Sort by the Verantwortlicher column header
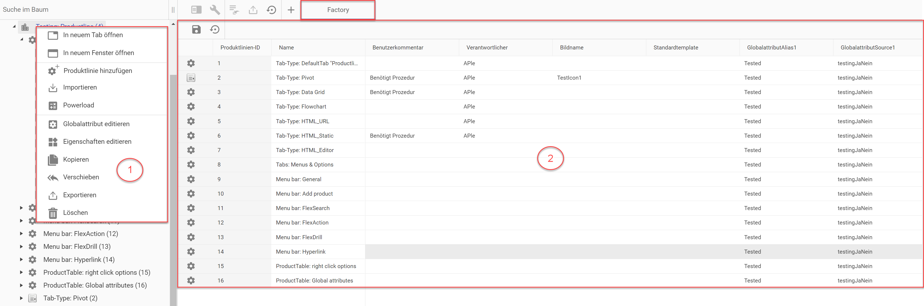Screen dimensions: 924x306 coord(487,47)
